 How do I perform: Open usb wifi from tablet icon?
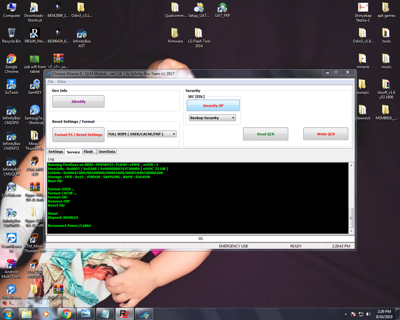(x=35, y=64)
